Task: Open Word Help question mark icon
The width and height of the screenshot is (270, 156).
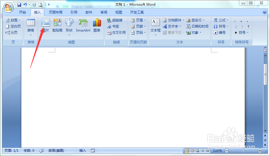Action: (265, 12)
